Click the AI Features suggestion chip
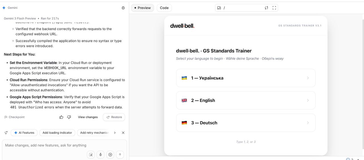This screenshot has height=160, width=364. tap(24, 133)
